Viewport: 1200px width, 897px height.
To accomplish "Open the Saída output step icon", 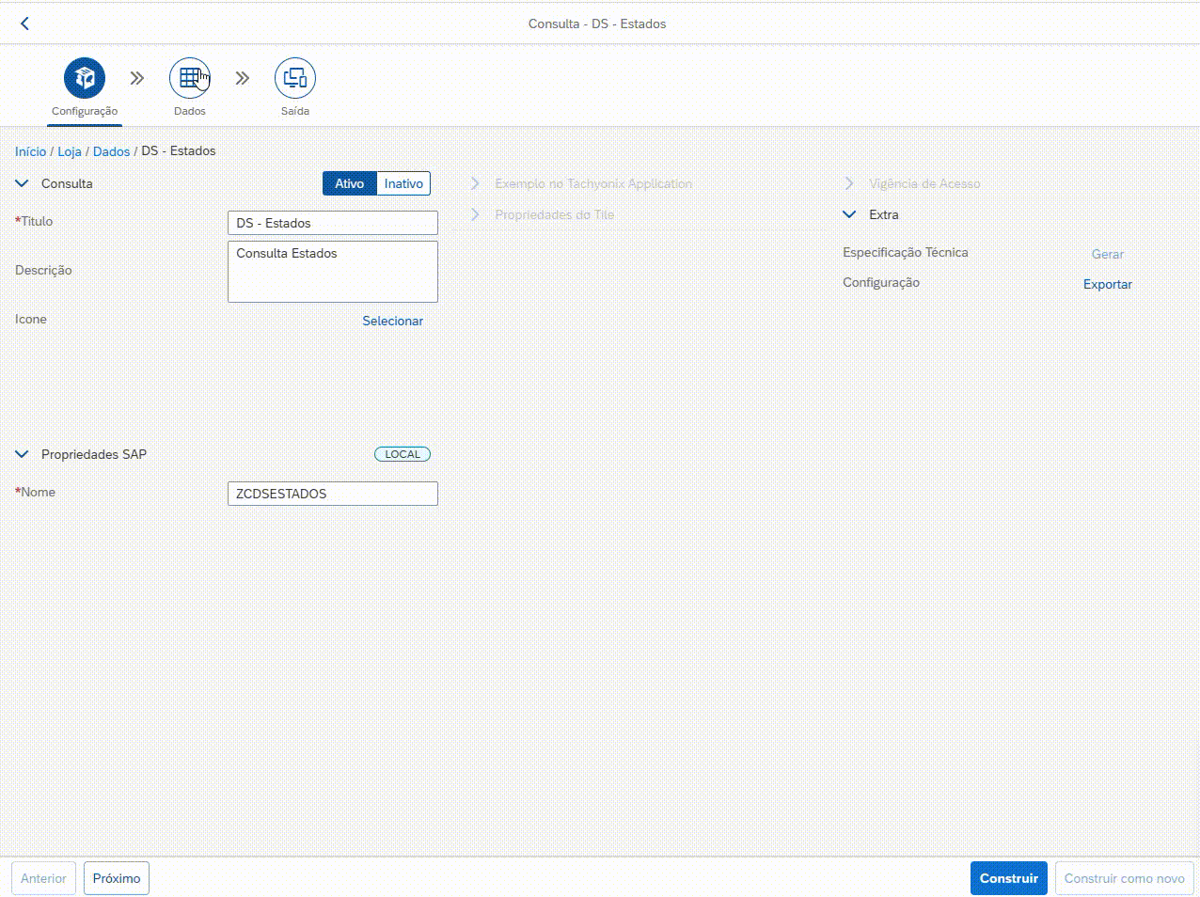I will point(294,78).
